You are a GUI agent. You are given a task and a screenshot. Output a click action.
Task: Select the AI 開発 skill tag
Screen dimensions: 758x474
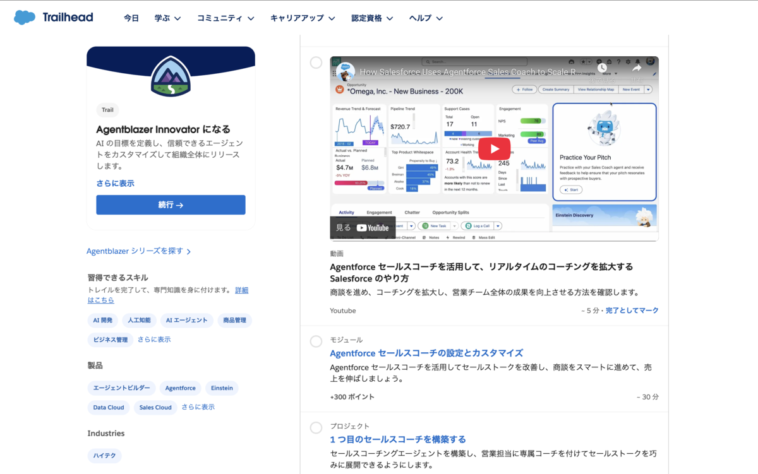coord(103,321)
